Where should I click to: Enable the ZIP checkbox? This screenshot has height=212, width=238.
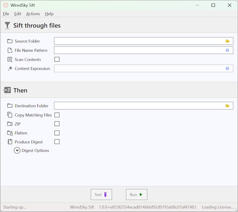57,124
